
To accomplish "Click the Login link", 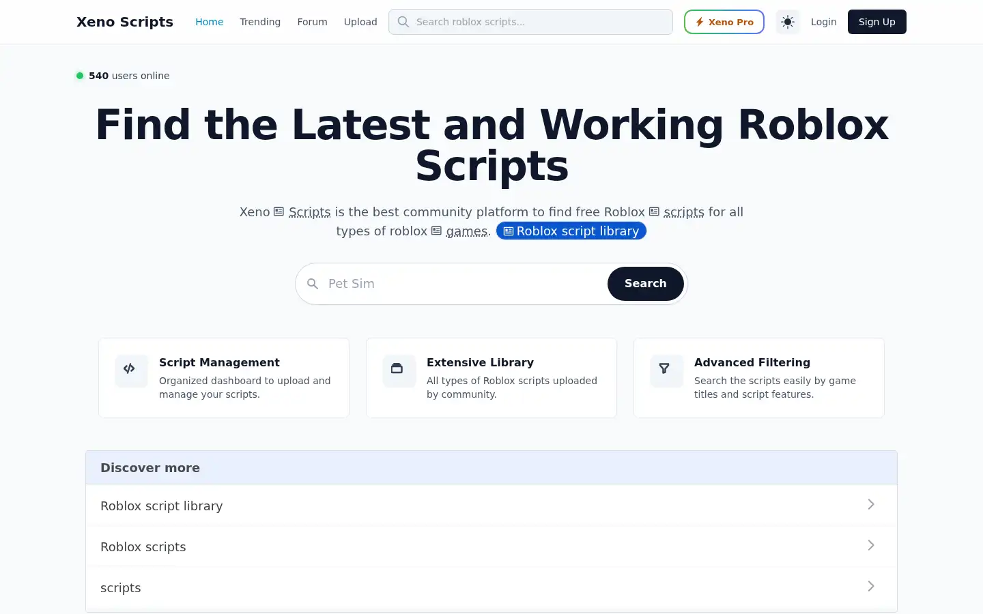I will [x=823, y=22].
